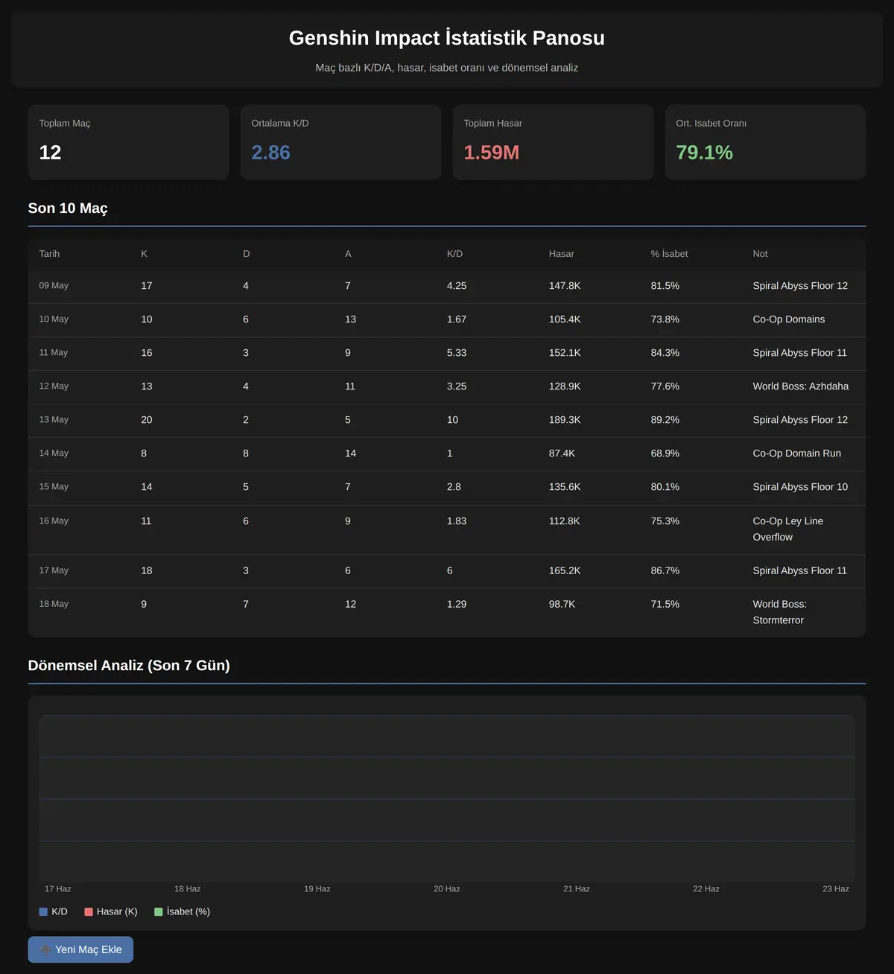Click the blue K/D legend swatch
Image resolution: width=894 pixels, height=974 pixels.
point(43,911)
